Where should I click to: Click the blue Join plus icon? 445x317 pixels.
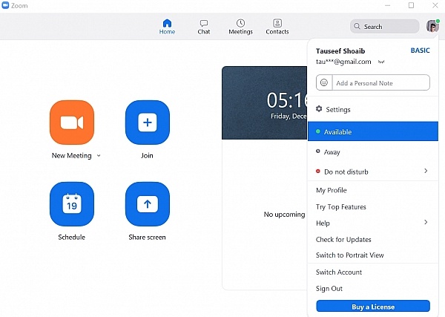148,122
